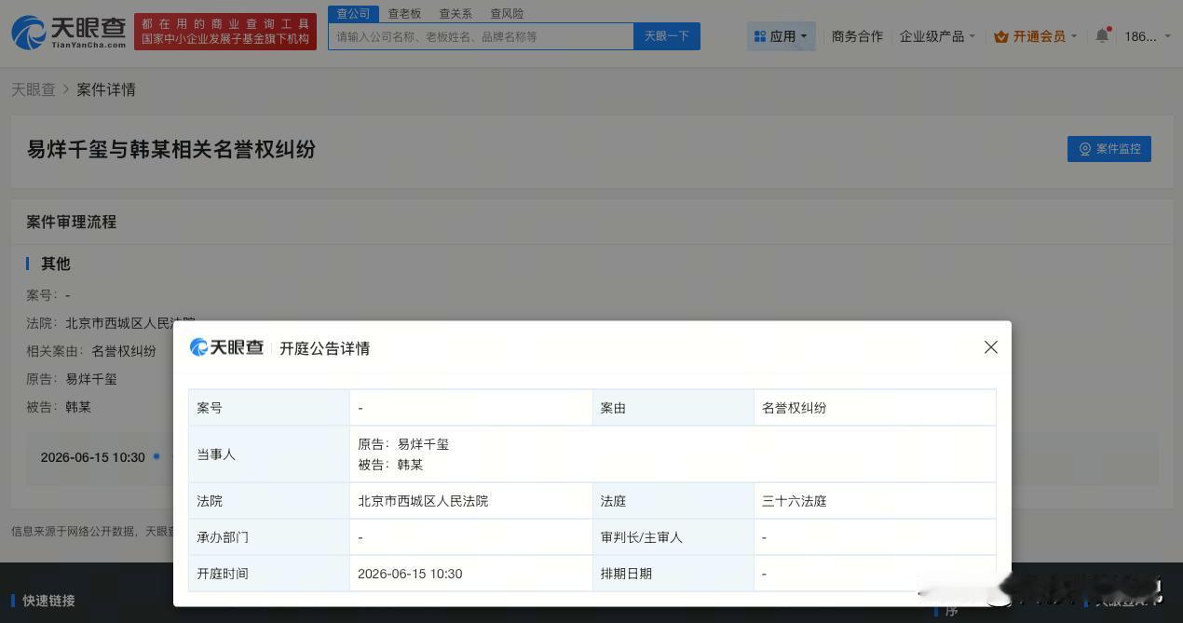Select the 查公司 search tab
The image size is (1183, 623).
pyautogui.click(x=353, y=13)
